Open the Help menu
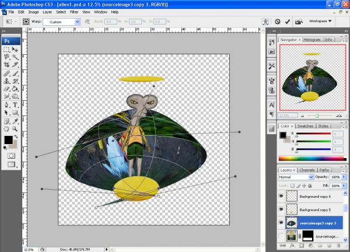Viewport: 350px width, 252px height. tap(115, 12)
